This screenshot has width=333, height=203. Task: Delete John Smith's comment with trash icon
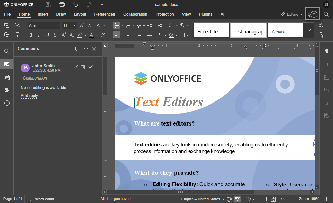point(83,67)
